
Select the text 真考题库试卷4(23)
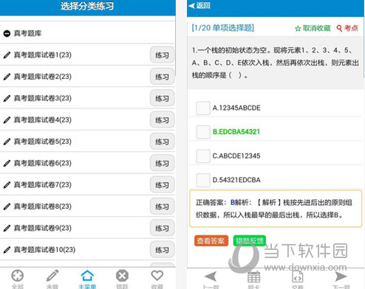coord(43,119)
